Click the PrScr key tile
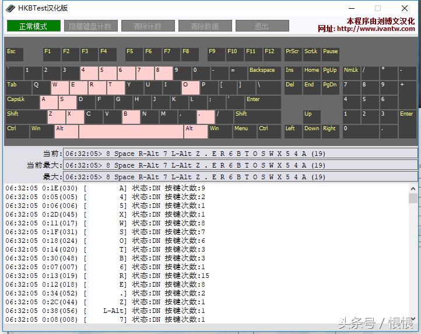The image size is (421, 334). tap(293, 54)
